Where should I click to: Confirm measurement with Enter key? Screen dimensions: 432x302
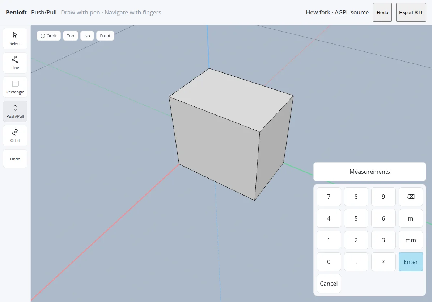[411, 262]
